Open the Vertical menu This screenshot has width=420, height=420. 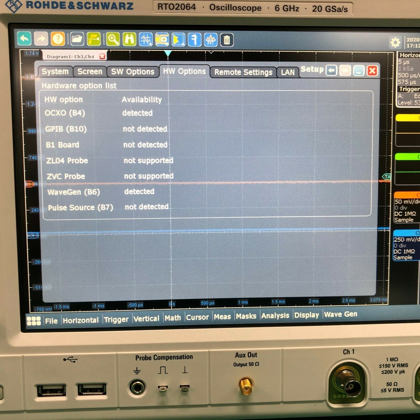146,319
